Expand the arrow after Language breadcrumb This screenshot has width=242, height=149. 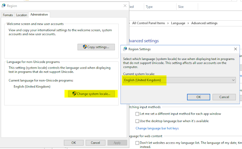(188, 23)
